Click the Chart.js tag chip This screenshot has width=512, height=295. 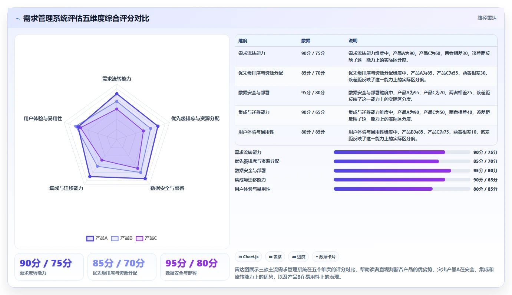point(248,257)
